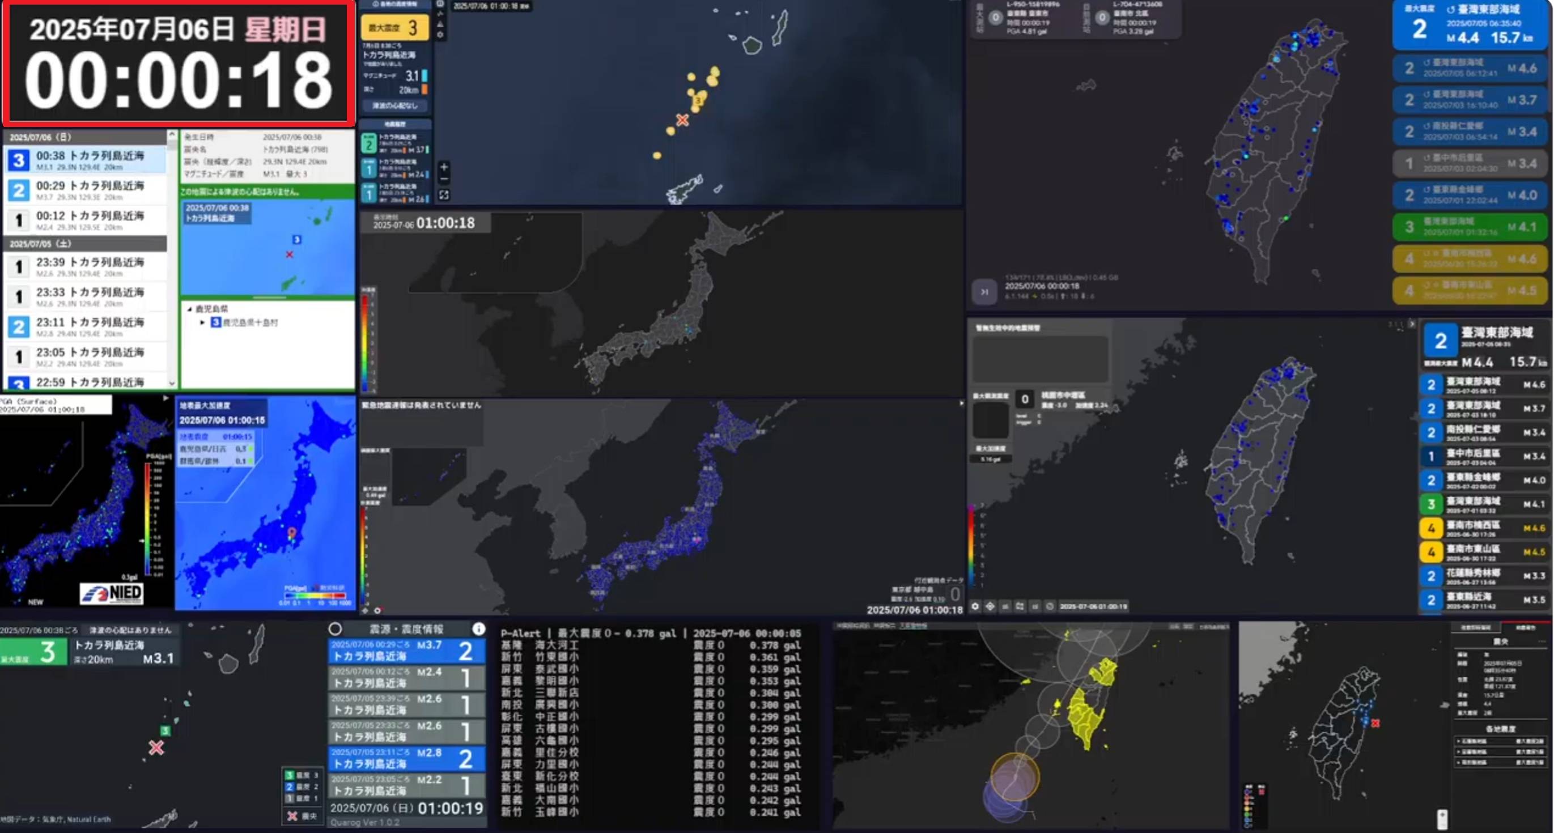Click clock icon beside 2025-07-06 01:00:19 timestamp

(1050, 606)
